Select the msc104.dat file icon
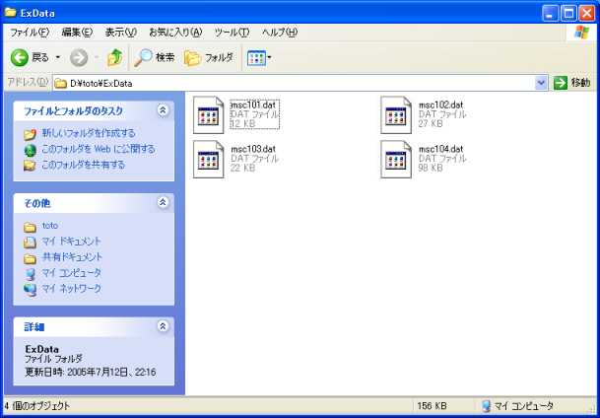 (396, 160)
